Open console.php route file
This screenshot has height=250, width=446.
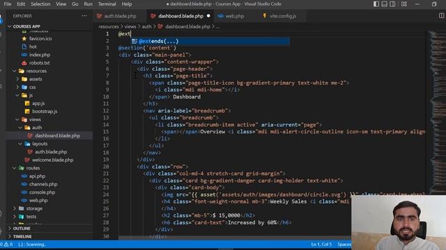(42, 192)
